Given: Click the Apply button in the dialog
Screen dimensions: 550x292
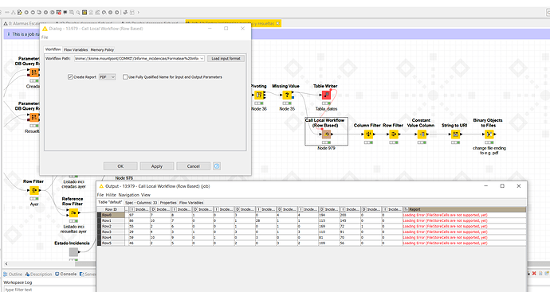Looking at the screenshot, I should (157, 166).
